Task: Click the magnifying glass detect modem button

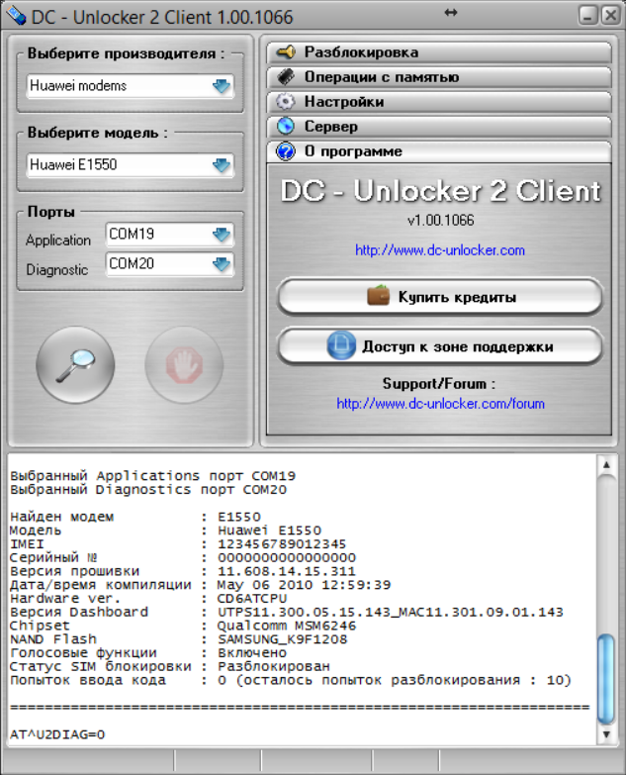Action: pos(75,365)
